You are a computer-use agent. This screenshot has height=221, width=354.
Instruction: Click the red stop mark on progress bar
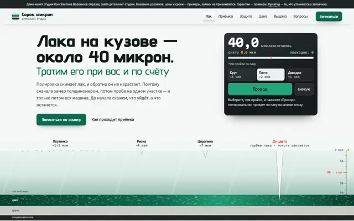tap(271, 58)
